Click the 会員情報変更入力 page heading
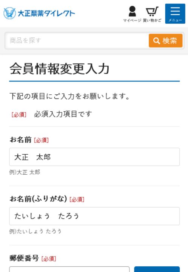Viewport: 188px width, 272px height. click(59, 69)
